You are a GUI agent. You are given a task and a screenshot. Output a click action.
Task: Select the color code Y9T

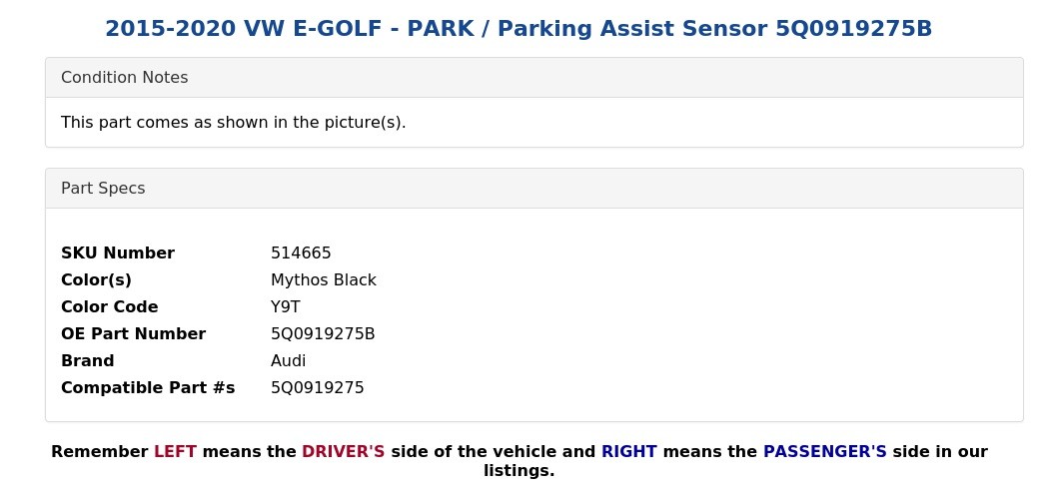[286, 307]
